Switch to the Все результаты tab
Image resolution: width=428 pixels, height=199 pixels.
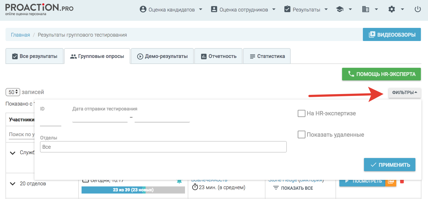(x=34, y=56)
